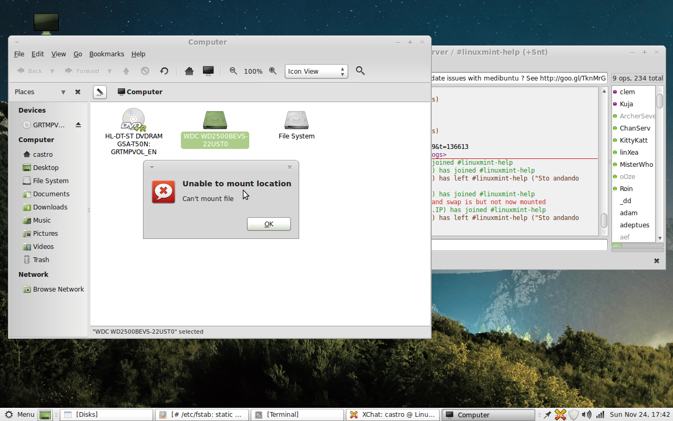Viewport: 673px width, 421px height.
Task: Open the file search magnifier icon
Action: pos(360,71)
